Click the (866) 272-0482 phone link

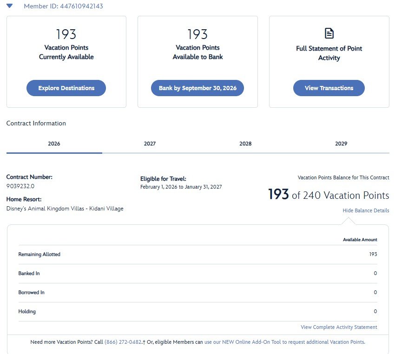[123, 342]
